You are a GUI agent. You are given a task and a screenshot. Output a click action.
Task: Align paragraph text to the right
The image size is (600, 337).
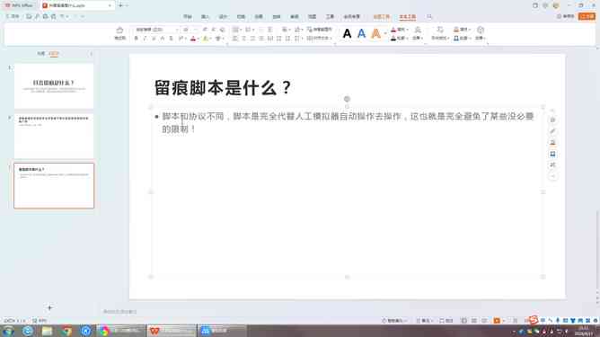(252, 39)
